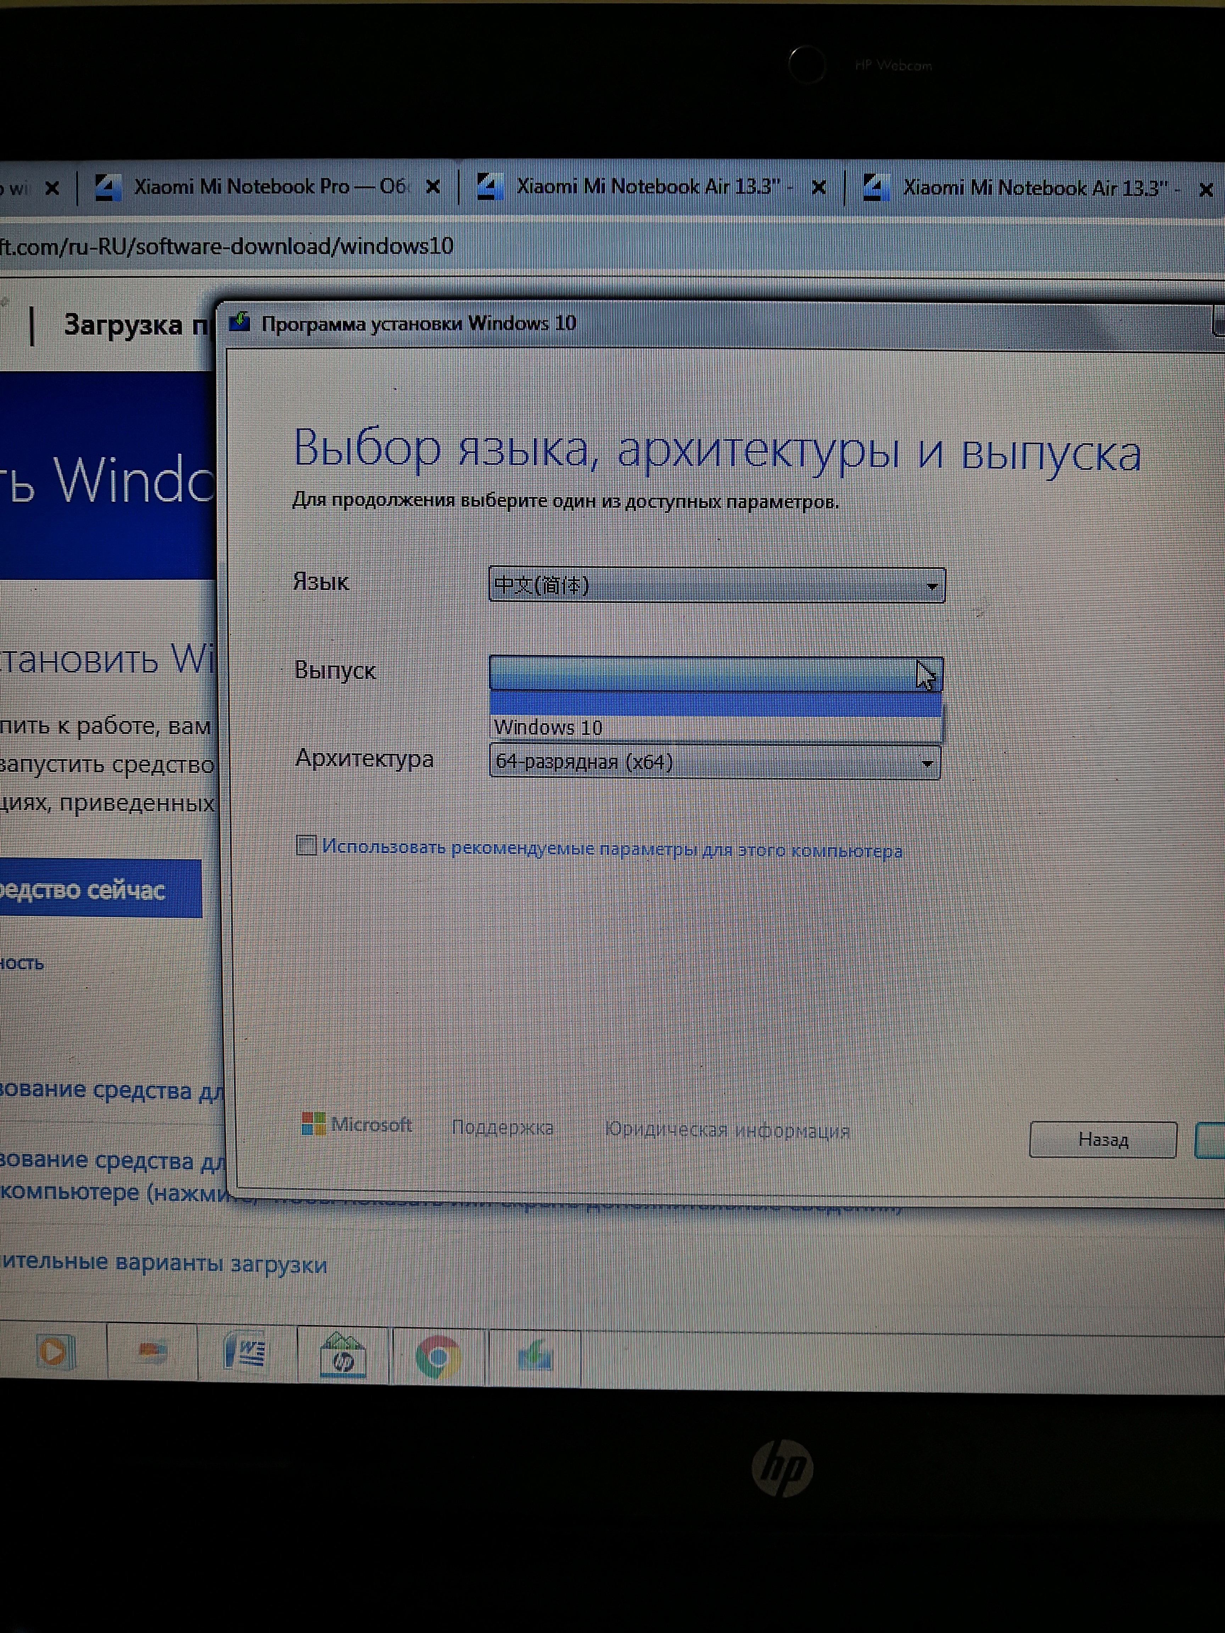Viewport: 1225px width, 1633px height.
Task: Open the additional download options link on webpage
Action: [x=163, y=1263]
